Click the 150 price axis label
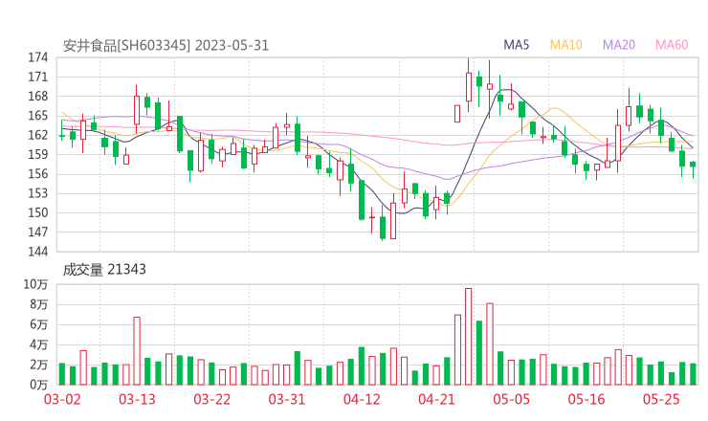 [x=38, y=212]
